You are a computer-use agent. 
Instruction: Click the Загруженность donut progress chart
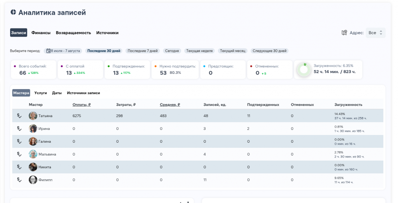[304, 70]
